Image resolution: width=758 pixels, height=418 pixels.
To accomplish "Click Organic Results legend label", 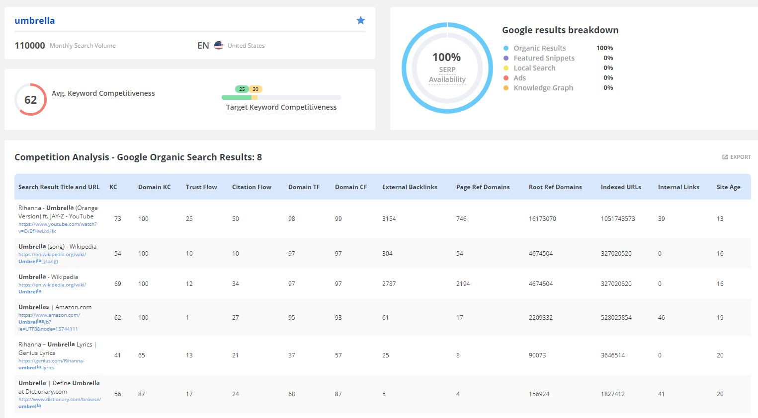I will point(540,48).
